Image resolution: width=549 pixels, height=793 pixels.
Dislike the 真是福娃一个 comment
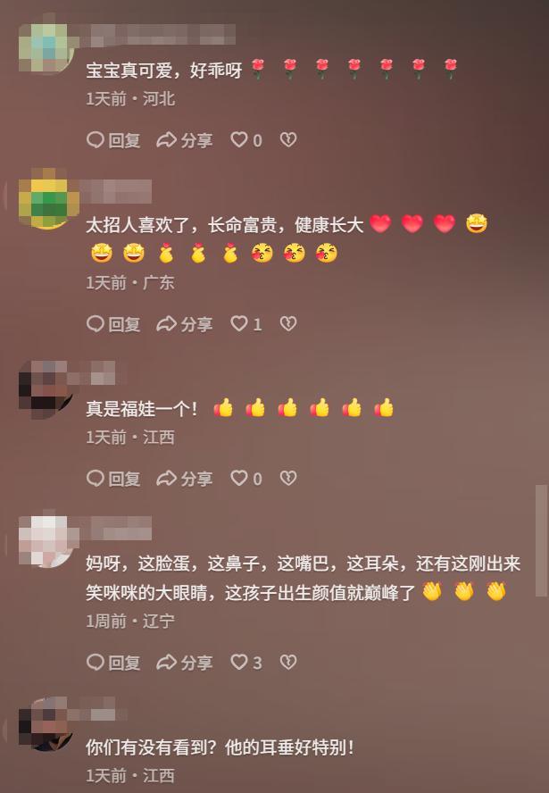(x=288, y=478)
